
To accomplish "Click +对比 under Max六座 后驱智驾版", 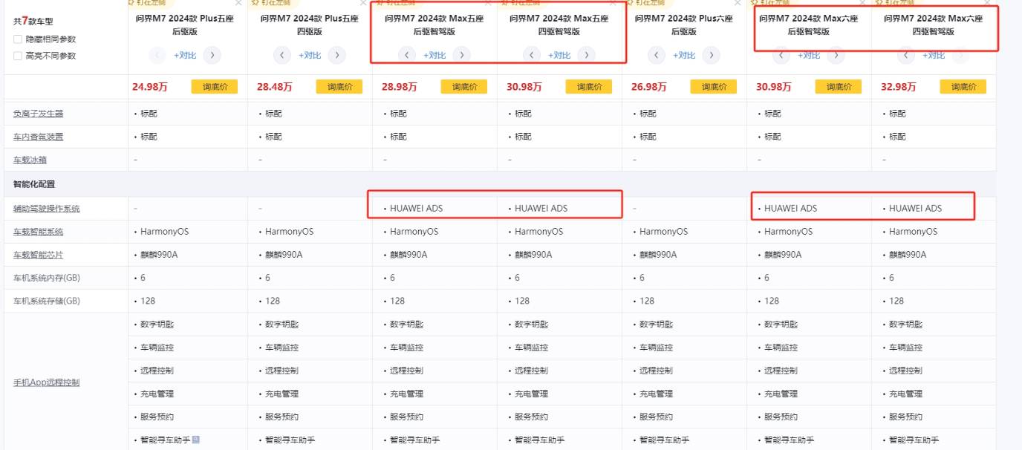I will click(809, 55).
